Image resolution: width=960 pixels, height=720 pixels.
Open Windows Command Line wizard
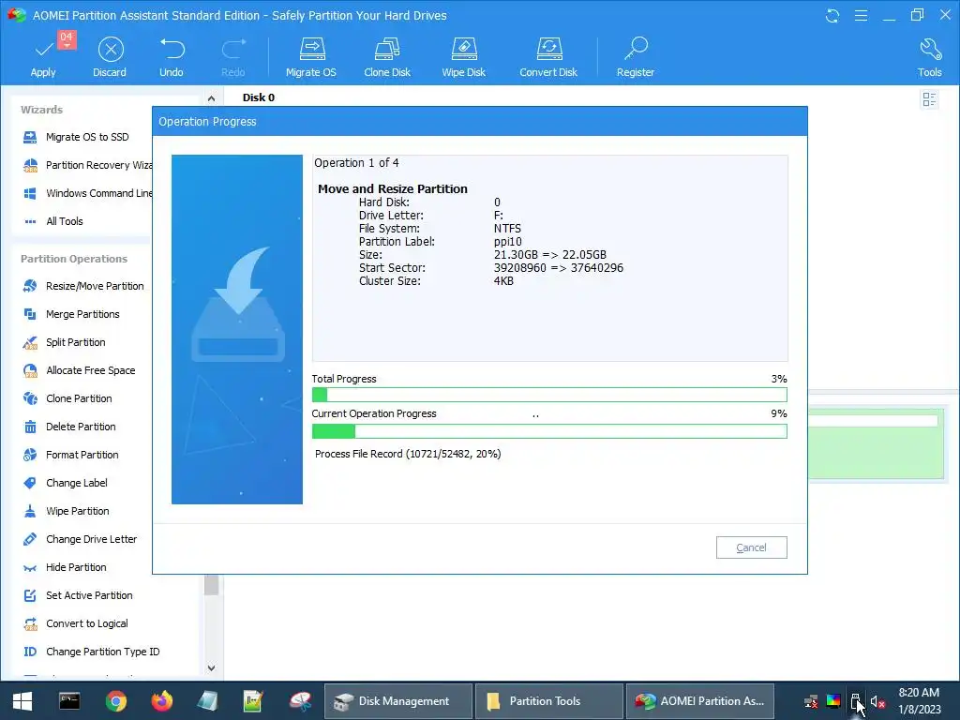click(x=87, y=193)
